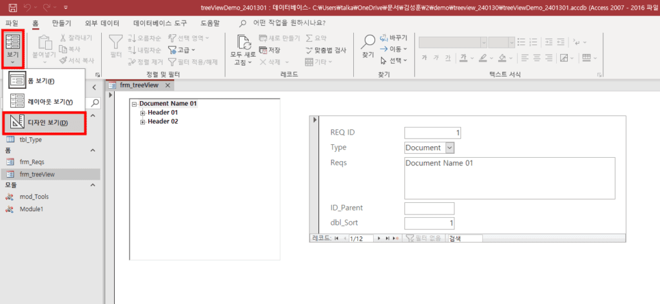This screenshot has width=660, height=304.
Task: Select tbl_Type in navigation pane
Action: [31, 140]
